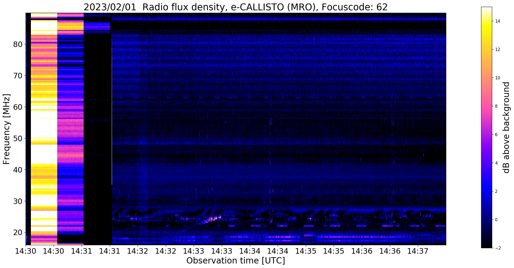Click the "Frequency [MHz]" y-axis label

click(7, 129)
